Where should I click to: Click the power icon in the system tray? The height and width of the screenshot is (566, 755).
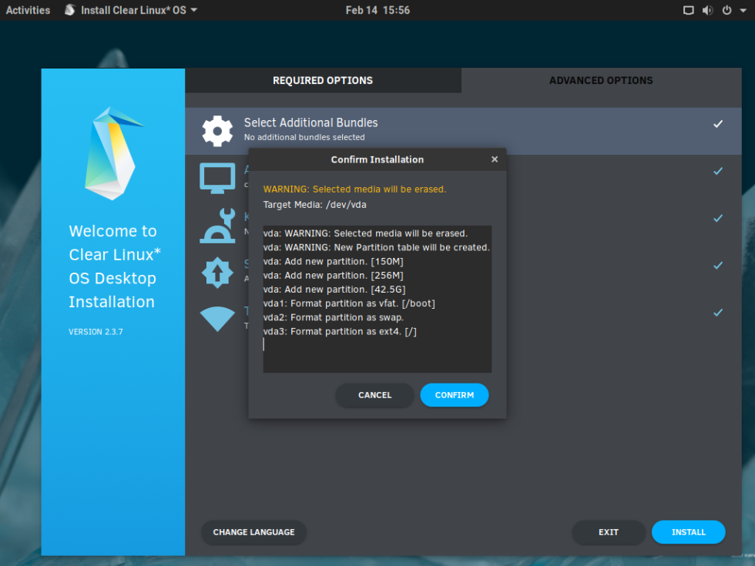[728, 10]
